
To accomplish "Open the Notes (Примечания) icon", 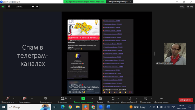I will point(146,99).
